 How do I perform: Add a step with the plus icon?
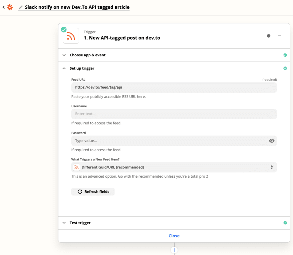[174, 250]
